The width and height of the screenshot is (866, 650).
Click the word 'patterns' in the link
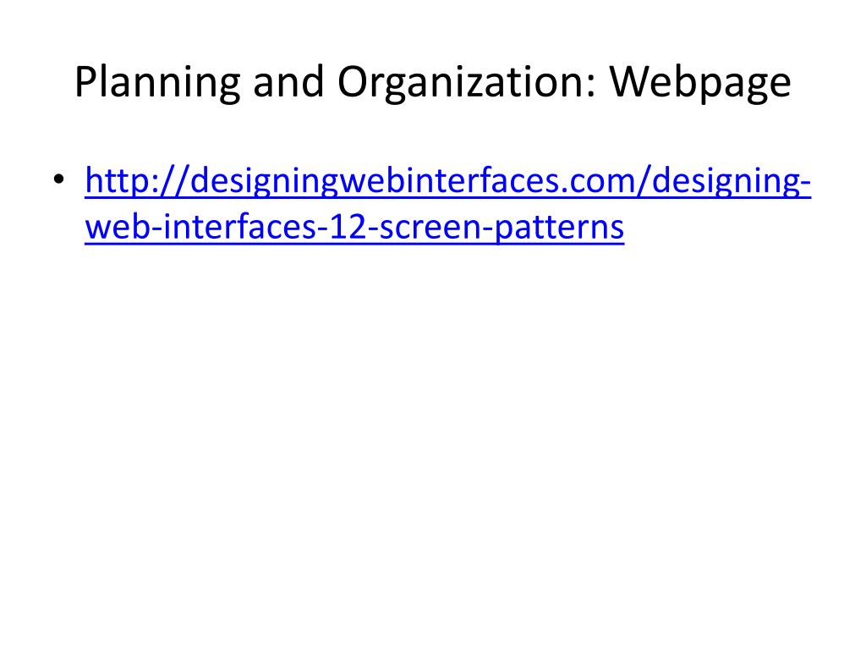559,227
